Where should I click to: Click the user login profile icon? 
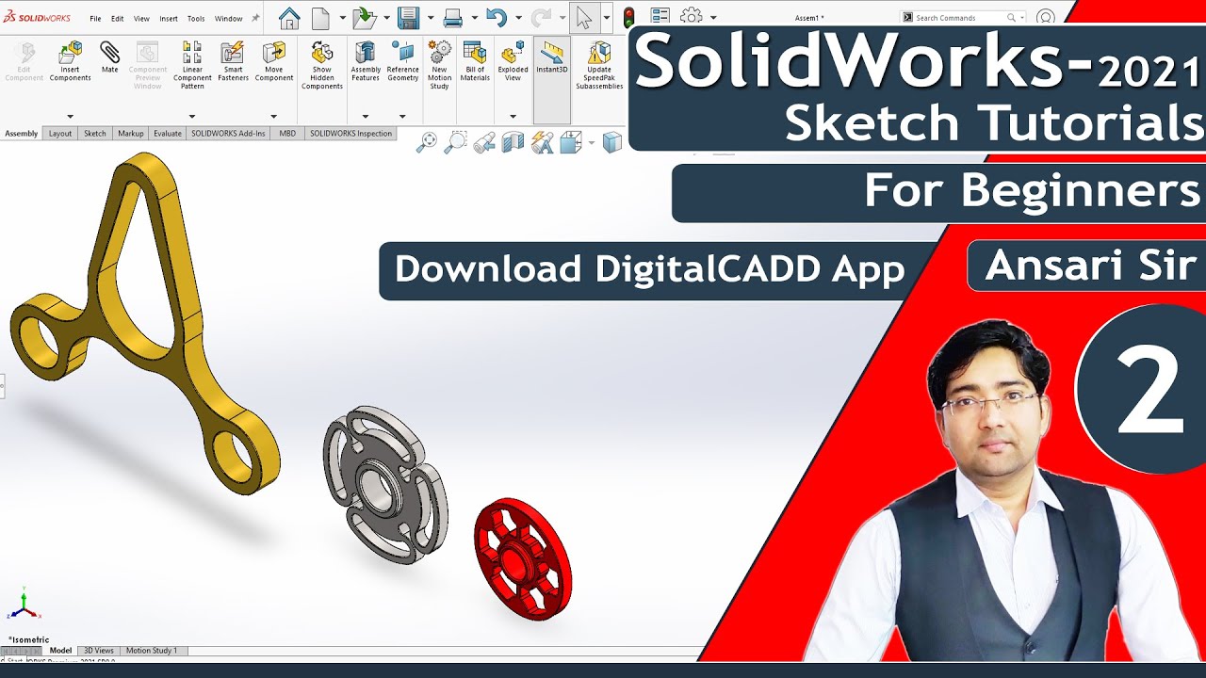[x=1045, y=18]
